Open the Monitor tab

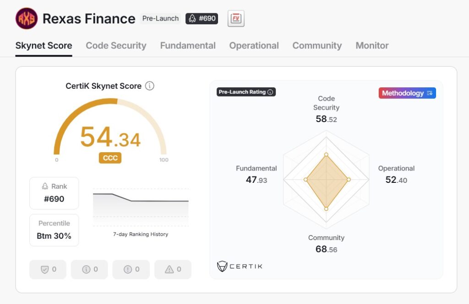click(x=372, y=46)
